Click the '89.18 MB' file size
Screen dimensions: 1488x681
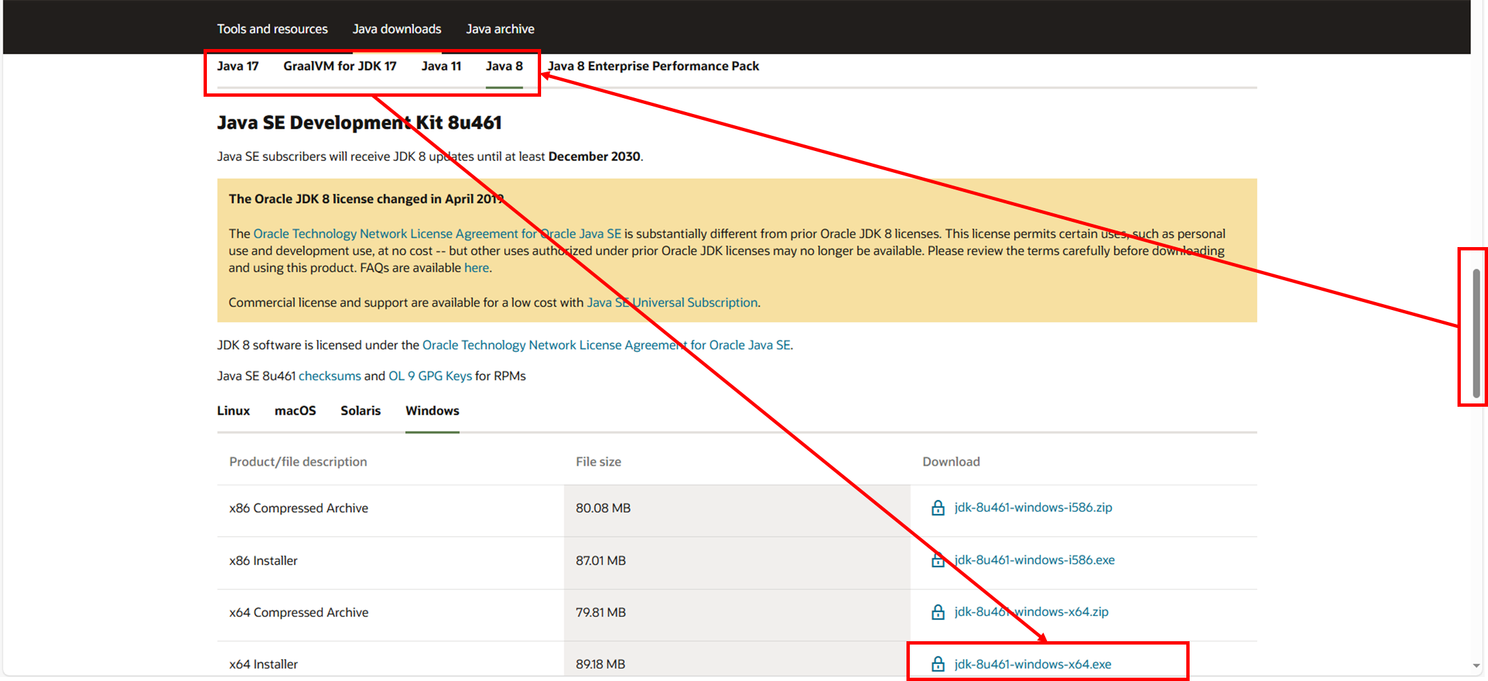tap(600, 664)
